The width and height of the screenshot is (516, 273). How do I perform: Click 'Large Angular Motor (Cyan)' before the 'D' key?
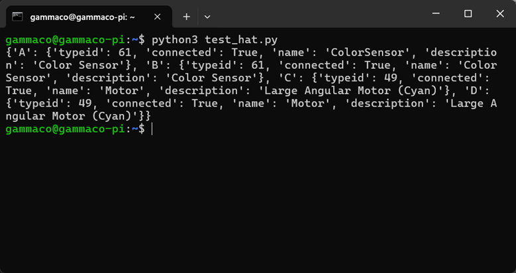(364, 91)
